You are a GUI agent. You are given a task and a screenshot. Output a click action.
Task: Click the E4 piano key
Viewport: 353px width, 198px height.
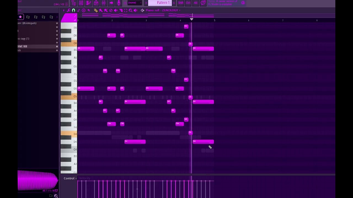pyautogui.click(x=69, y=134)
